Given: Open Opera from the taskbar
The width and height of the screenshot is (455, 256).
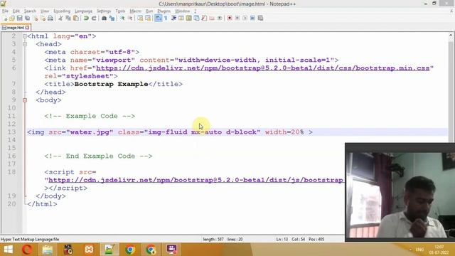Looking at the screenshot, I should pyautogui.click(x=27, y=250).
